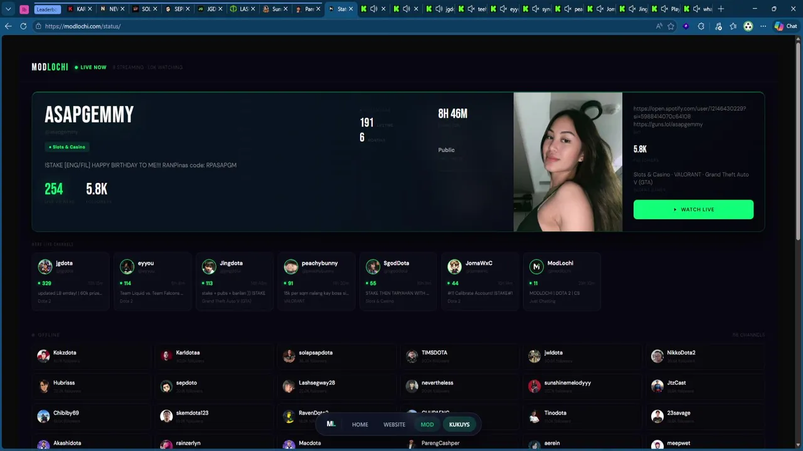
Task: Click the address bar URL field
Action: tap(345, 26)
